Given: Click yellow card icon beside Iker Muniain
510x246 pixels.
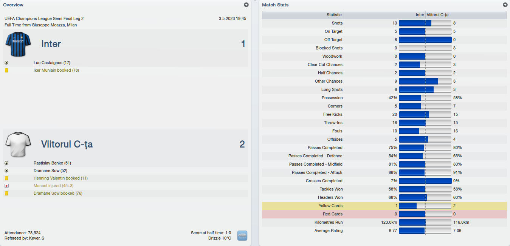Looking at the screenshot, I should pyautogui.click(x=6, y=70).
